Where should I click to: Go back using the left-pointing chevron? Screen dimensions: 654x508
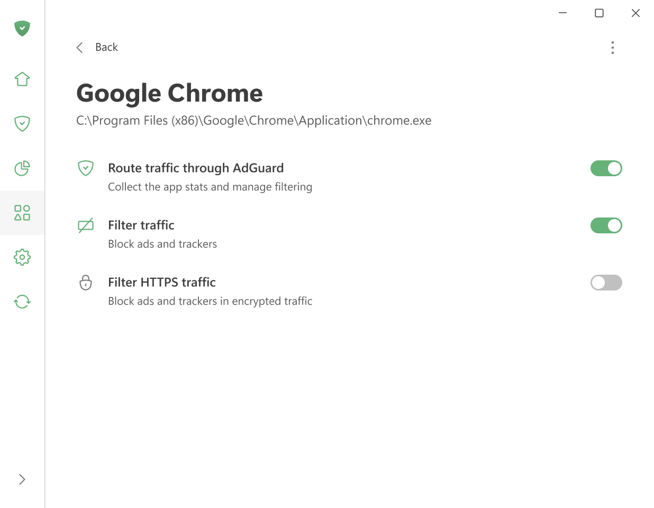[79, 47]
